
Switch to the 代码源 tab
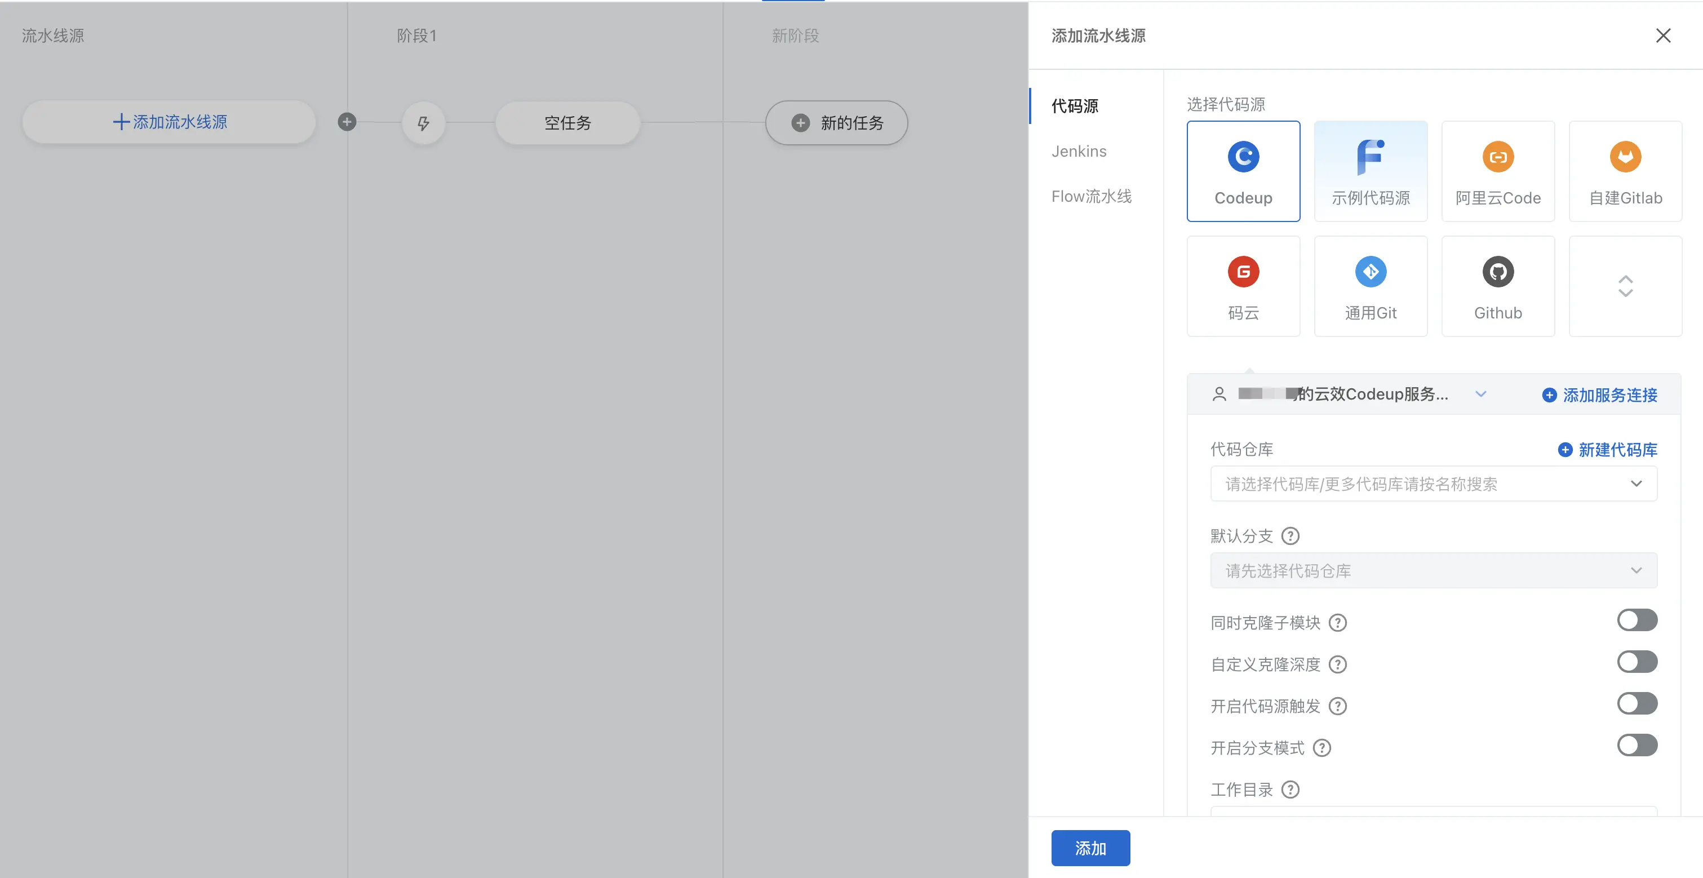[x=1075, y=106]
